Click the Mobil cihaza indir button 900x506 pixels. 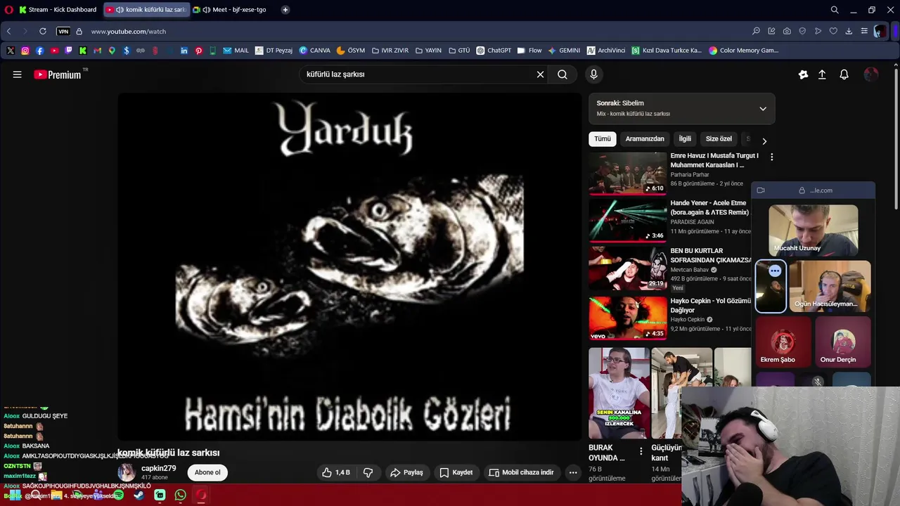521,472
